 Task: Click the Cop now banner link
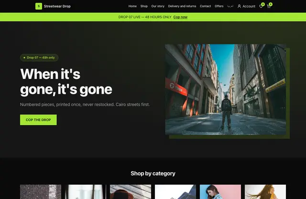coord(180,17)
